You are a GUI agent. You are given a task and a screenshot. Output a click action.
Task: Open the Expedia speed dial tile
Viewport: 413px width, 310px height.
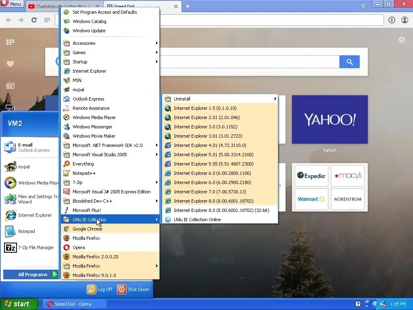311,176
